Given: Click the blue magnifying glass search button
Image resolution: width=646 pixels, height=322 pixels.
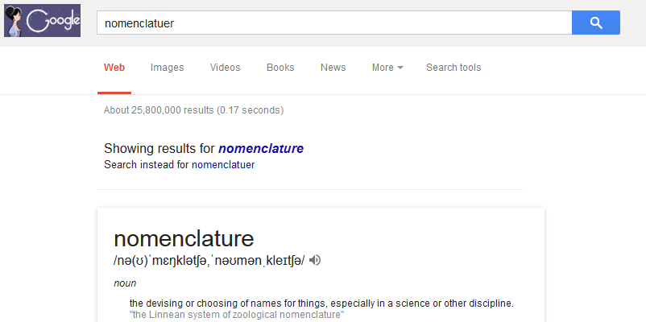Looking at the screenshot, I should coord(596,23).
